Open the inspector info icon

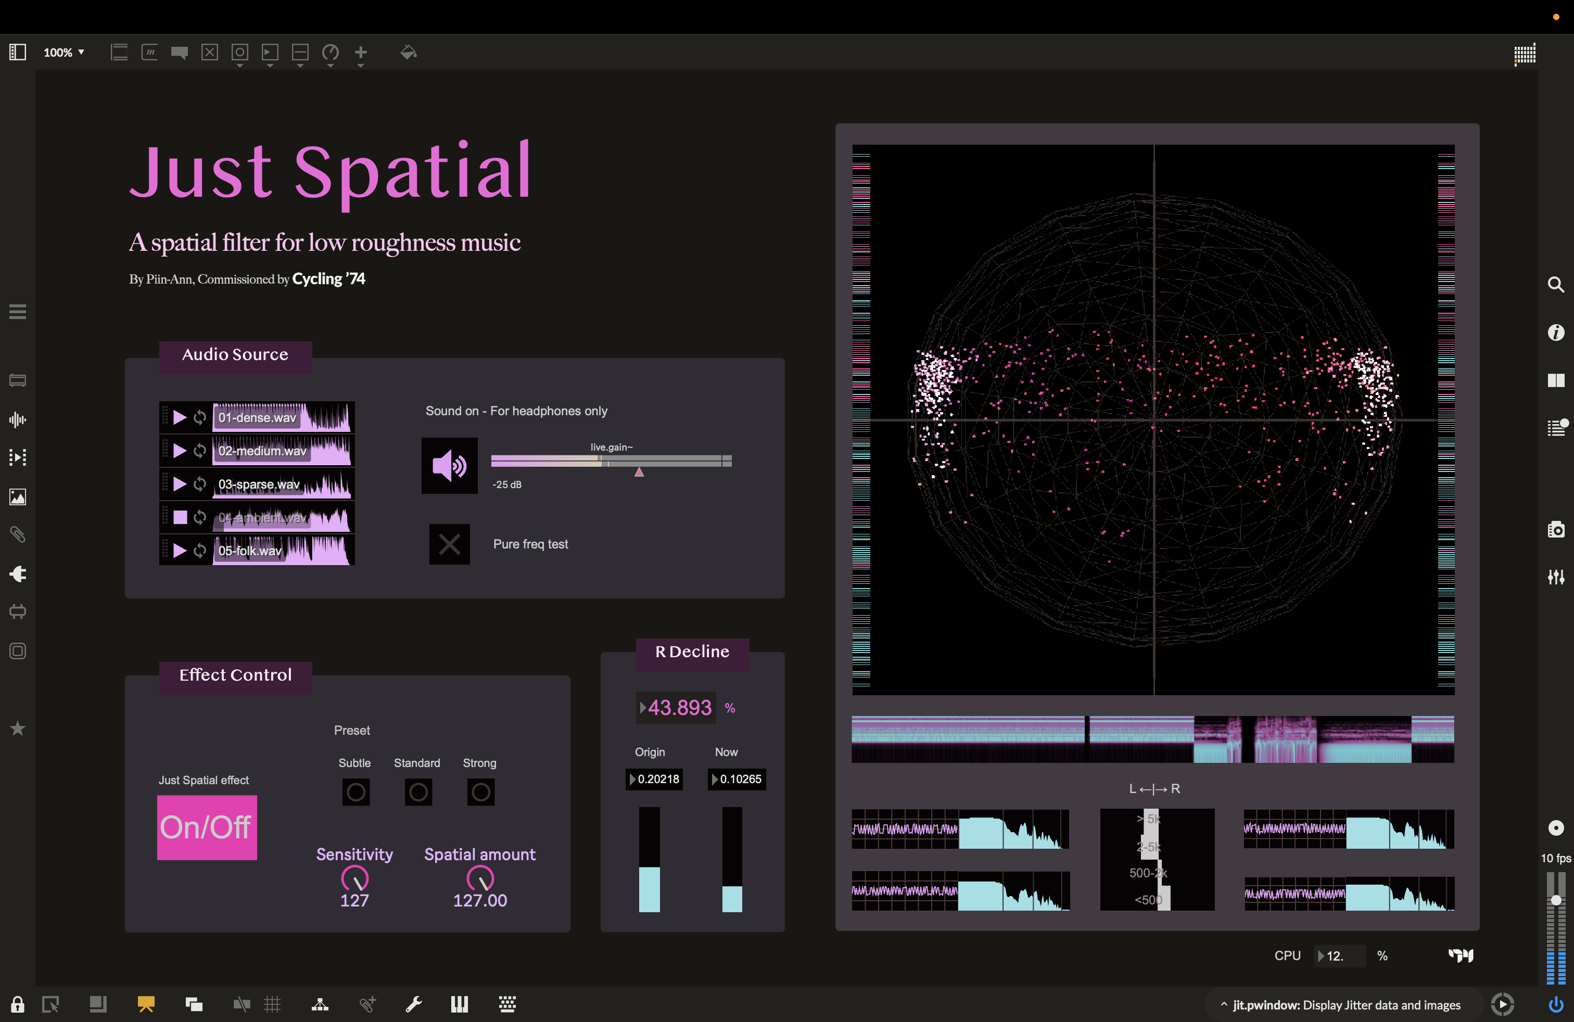tap(1556, 332)
